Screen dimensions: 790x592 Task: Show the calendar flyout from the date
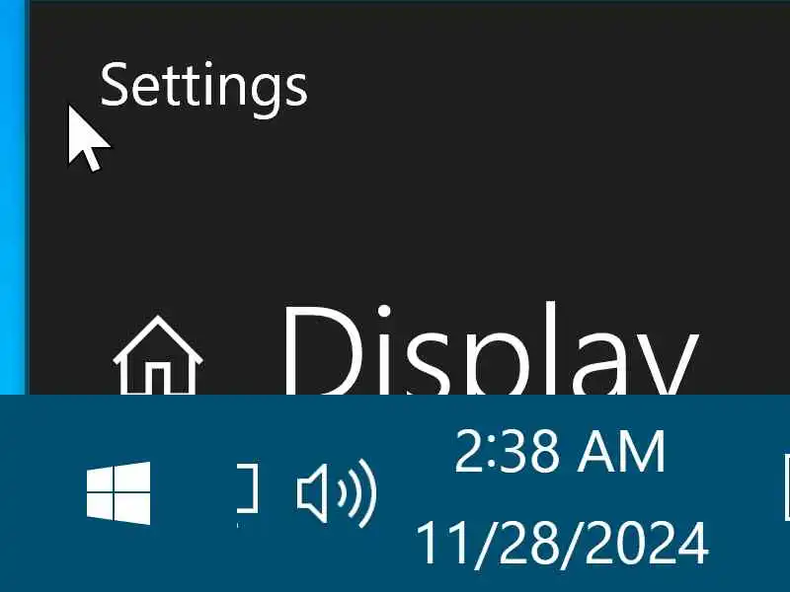[561, 545]
